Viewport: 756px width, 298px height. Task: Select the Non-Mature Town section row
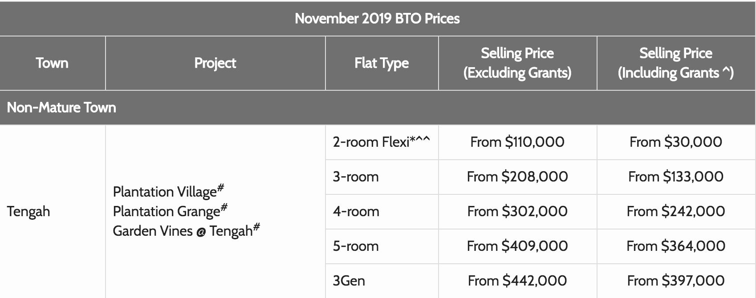click(378, 107)
